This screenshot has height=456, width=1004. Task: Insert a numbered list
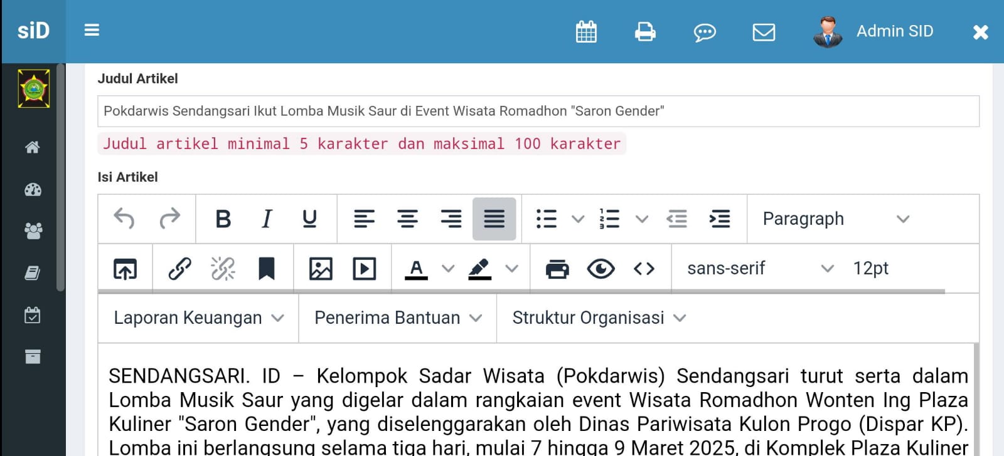coord(609,219)
